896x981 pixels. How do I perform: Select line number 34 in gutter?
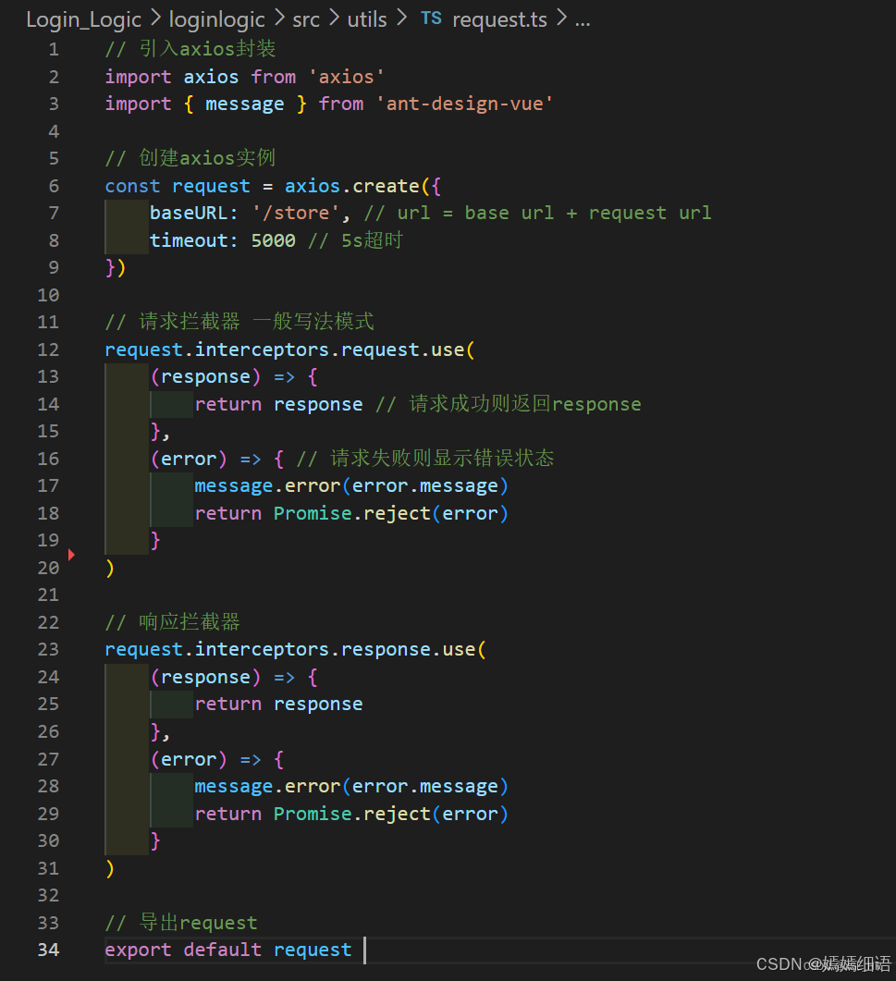[x=48, y=950]
